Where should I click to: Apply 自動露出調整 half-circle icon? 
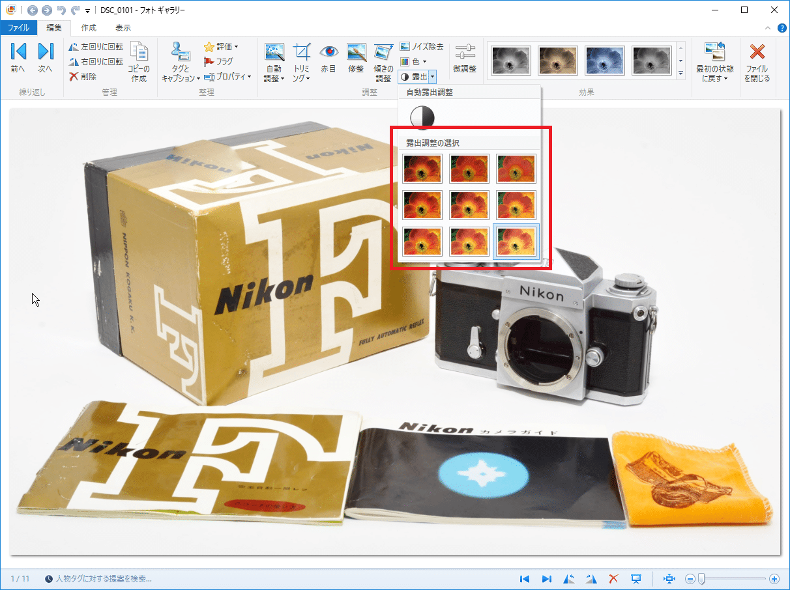422,117
